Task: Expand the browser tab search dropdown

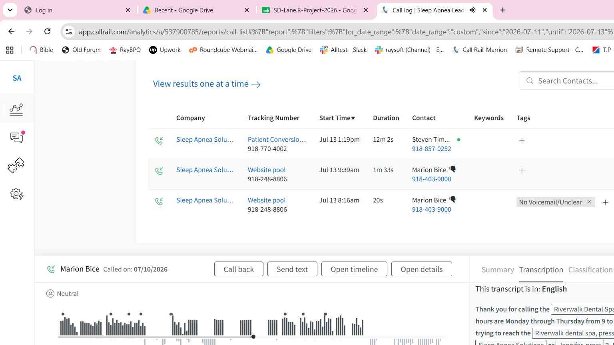Action: click(10, 10)
